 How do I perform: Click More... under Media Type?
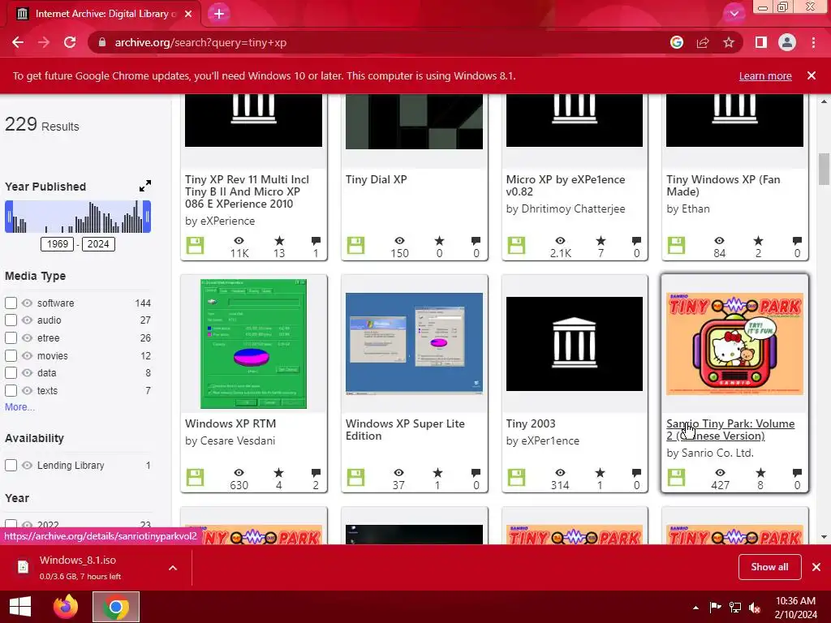point(19,407)
